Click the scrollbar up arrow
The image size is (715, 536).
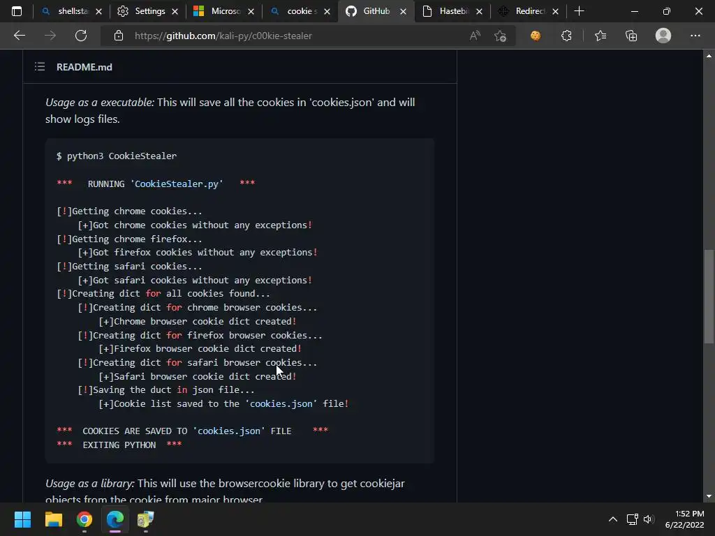709,56
